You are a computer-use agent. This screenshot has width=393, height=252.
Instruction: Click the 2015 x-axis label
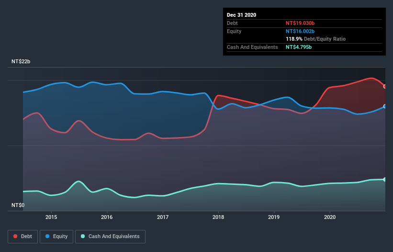click(51, 217)
